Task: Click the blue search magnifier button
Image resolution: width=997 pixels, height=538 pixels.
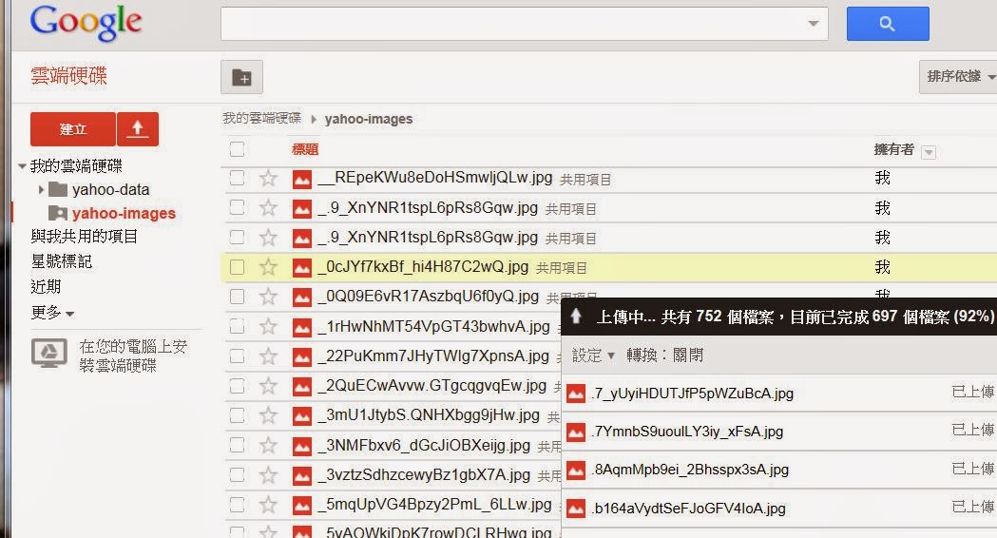Action: click(888, 24)
